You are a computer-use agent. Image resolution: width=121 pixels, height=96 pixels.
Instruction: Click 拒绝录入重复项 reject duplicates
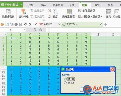coord(89,17)
